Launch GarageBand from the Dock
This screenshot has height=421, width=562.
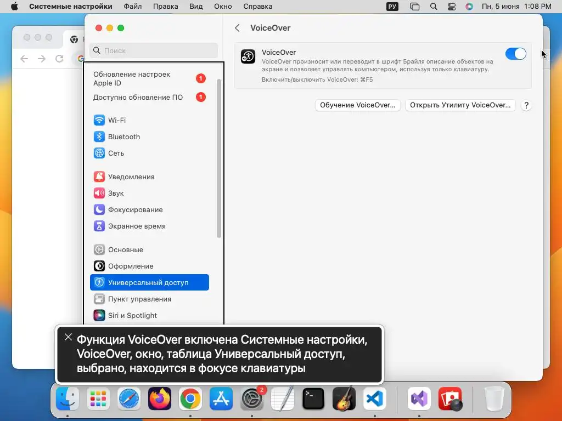(344, 399)
